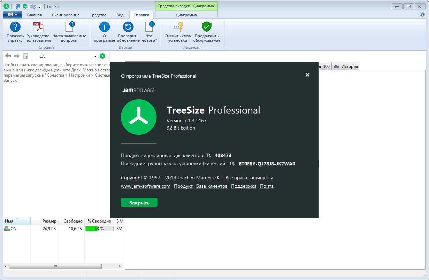Click the Закрыть button in about dialog
Screen dimensions: 429x280
click(x=139, y=203)
